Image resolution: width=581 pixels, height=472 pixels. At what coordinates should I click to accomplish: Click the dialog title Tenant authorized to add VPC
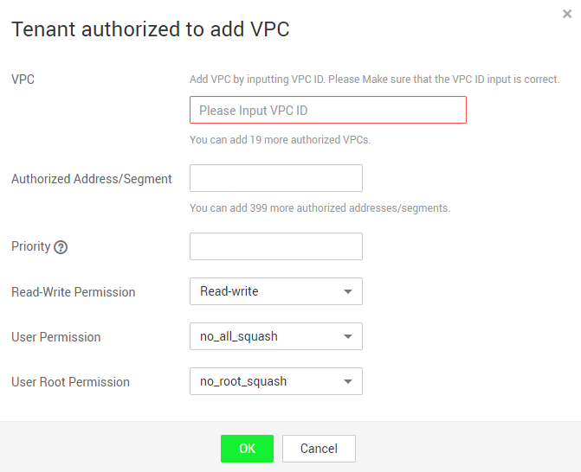(151, 29)
